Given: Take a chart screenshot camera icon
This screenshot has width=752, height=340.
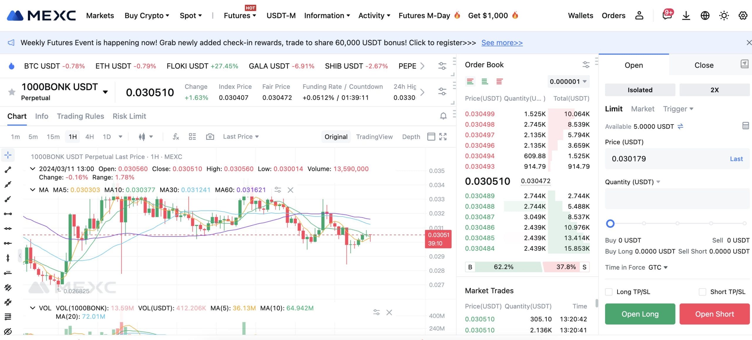Looking at the screenshot, I should pyautogui.click(x=210, y=137).
